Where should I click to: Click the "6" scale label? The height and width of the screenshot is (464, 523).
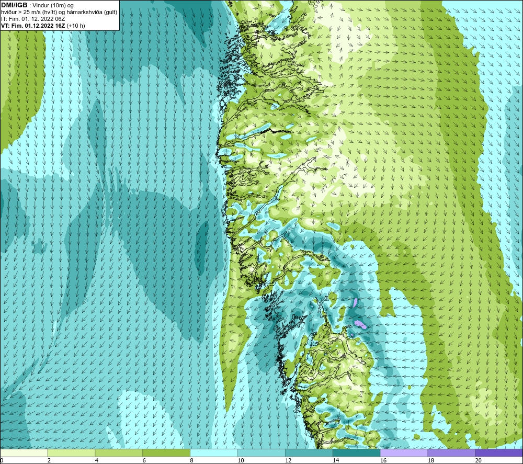[x=144, y=461]
